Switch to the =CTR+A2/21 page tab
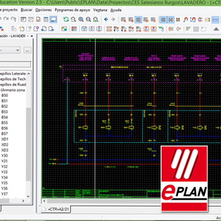The image size is (221, 221). pos(56,209)
